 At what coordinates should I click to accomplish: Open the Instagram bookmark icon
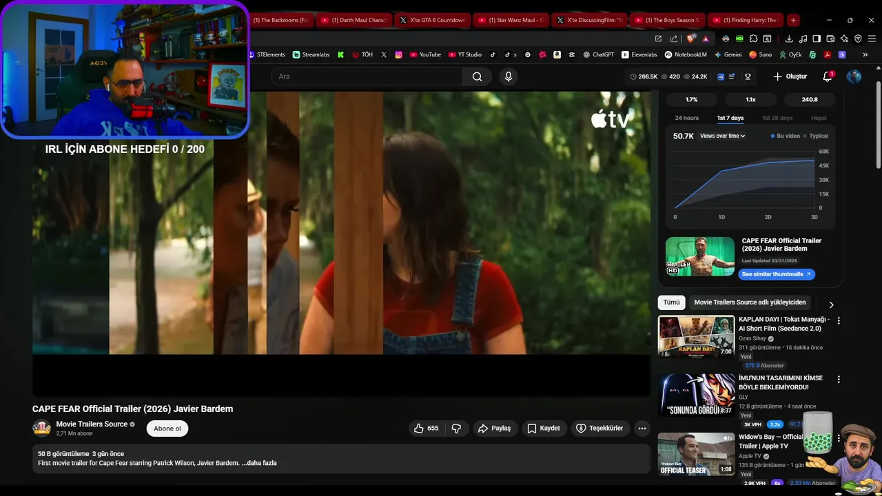pos(398,54)
